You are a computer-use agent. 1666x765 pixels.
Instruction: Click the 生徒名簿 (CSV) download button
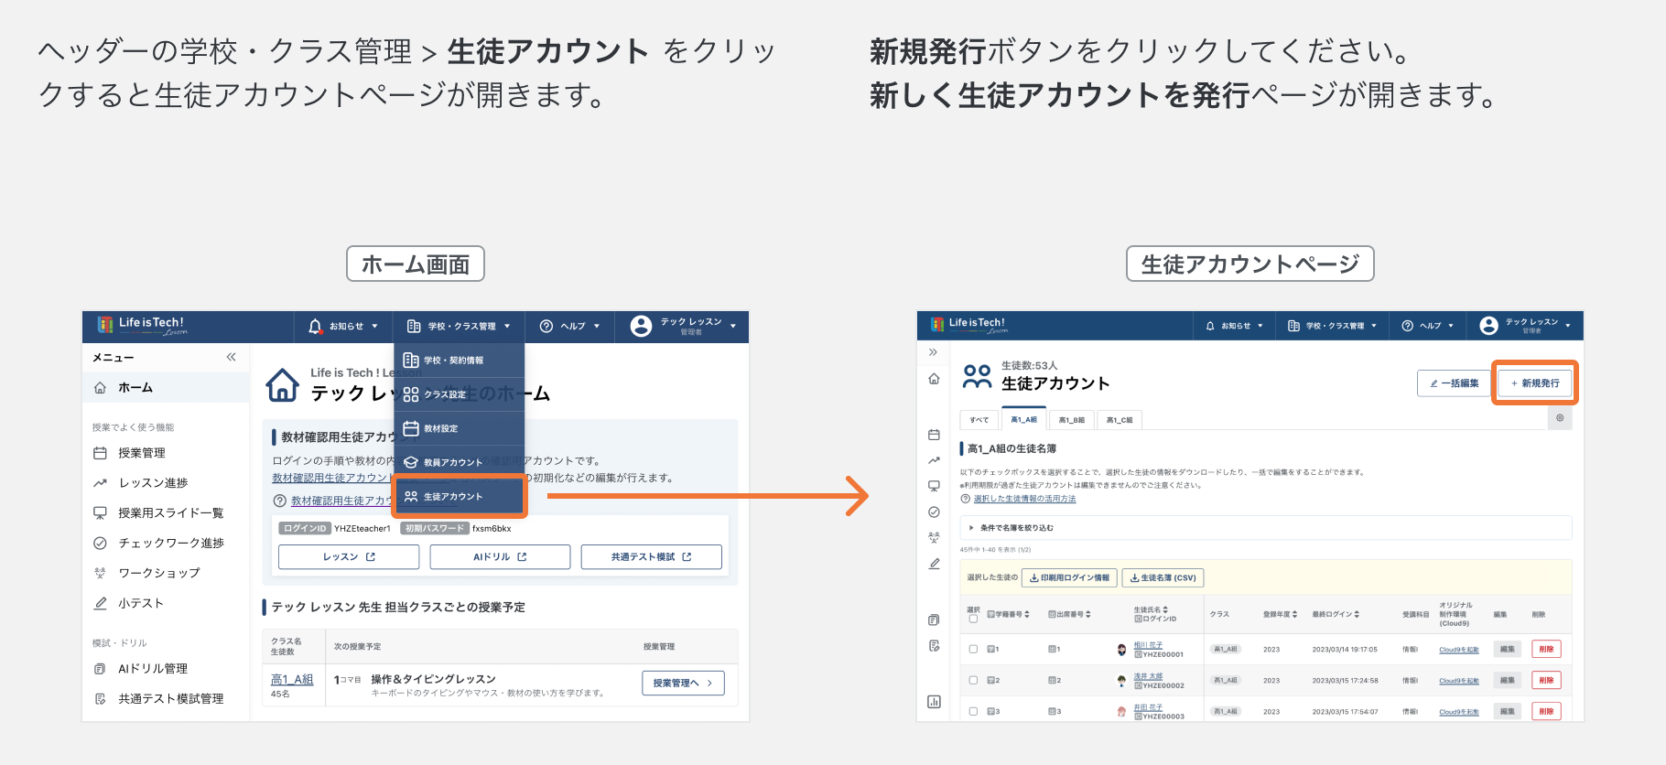(1163, 577)
